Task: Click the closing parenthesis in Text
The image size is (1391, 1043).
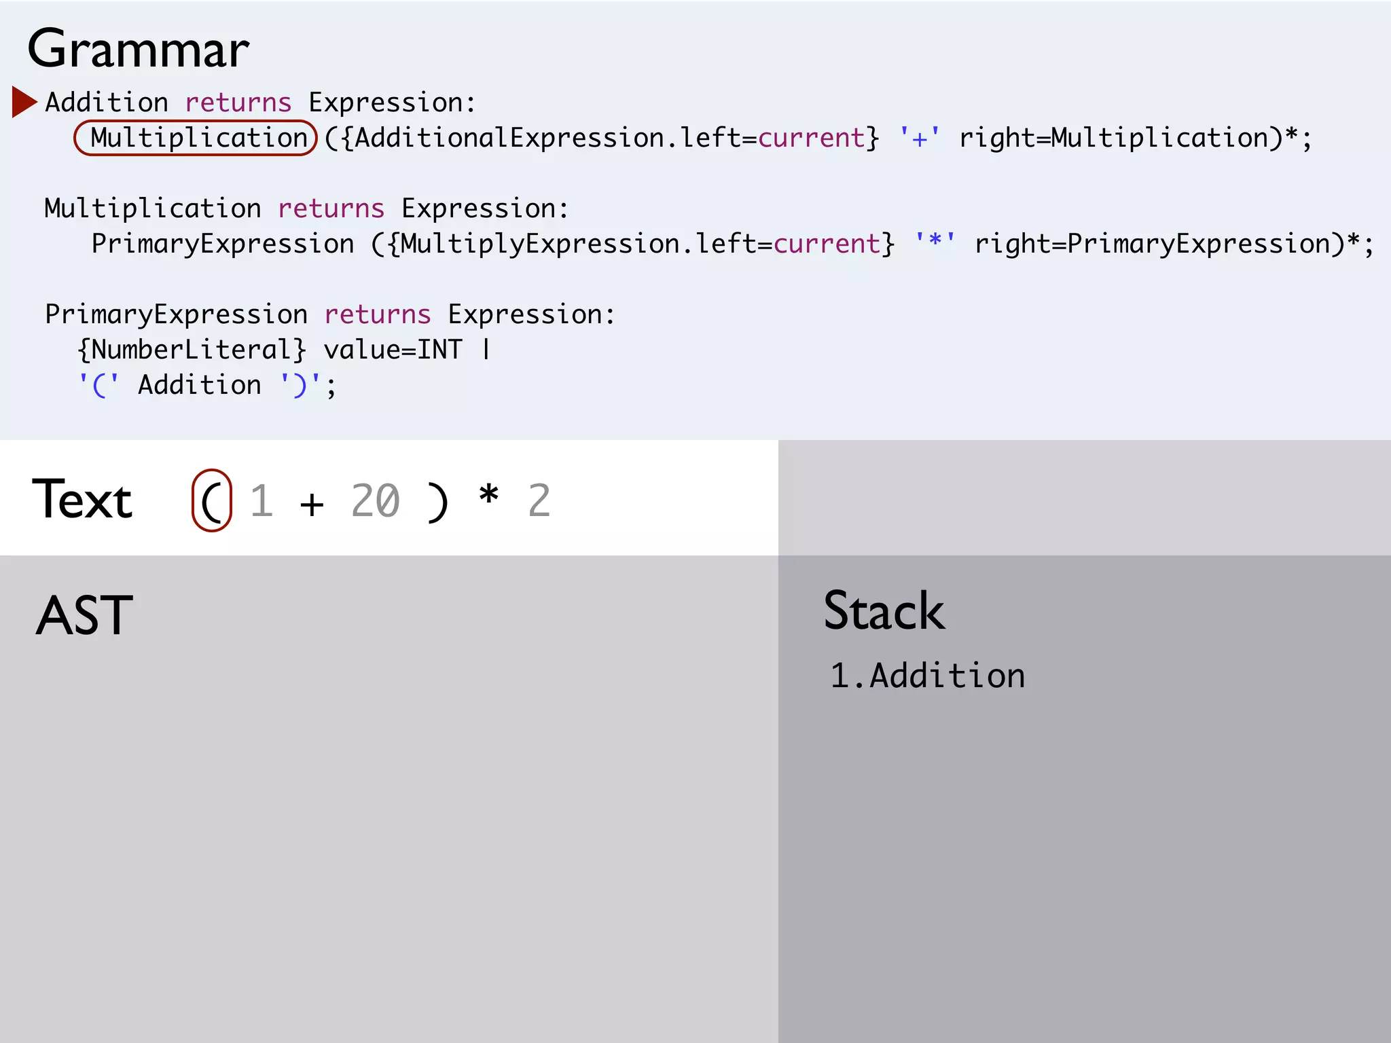Action: point(438,502)
